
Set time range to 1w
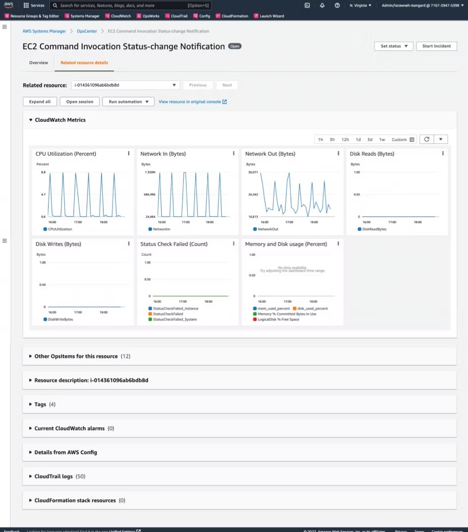[x=382, y=139]
